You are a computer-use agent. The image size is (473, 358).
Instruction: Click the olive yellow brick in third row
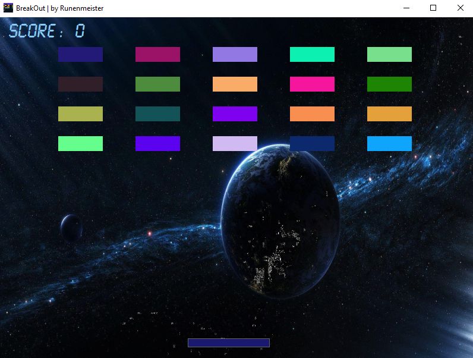(x=80, y=114)
